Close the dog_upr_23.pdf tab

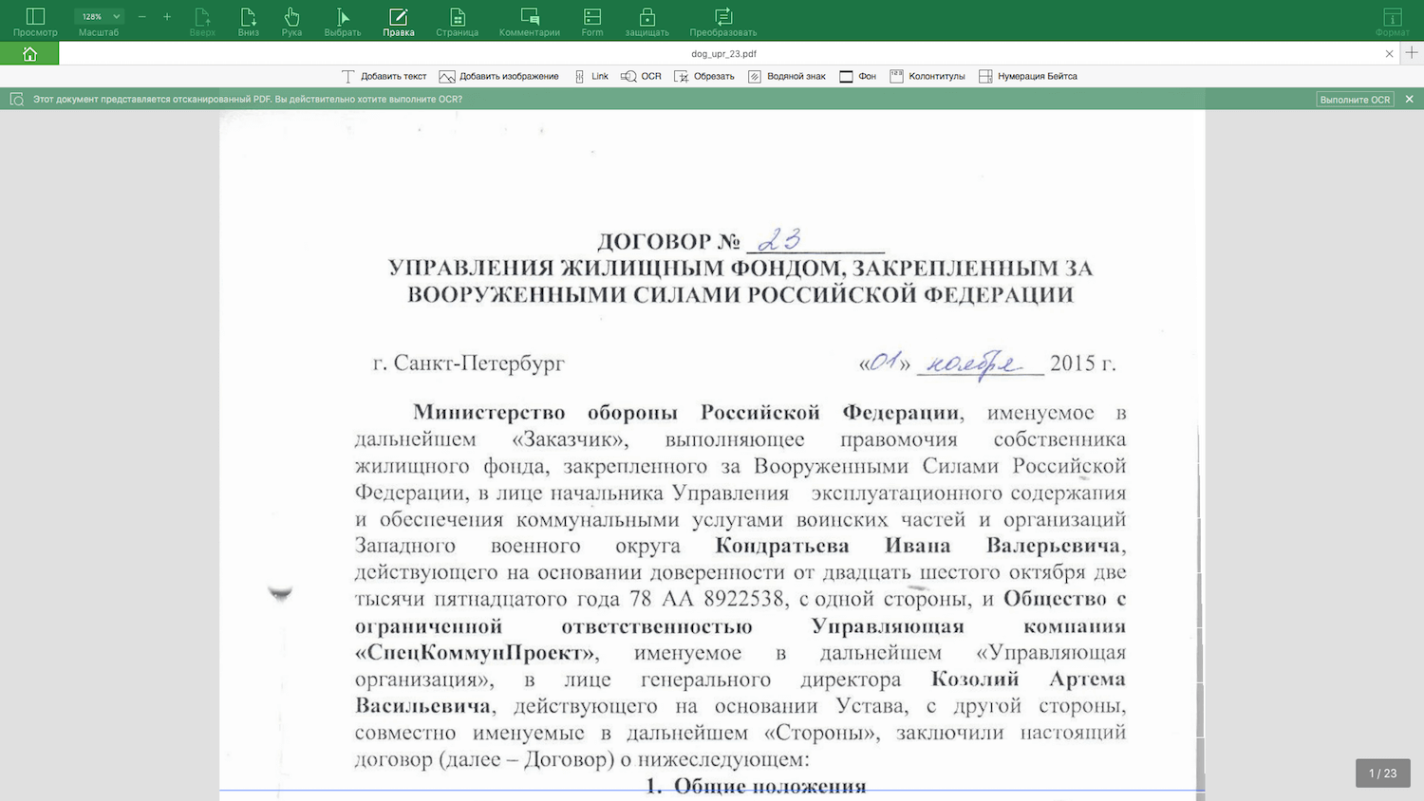pos(1389,54)
